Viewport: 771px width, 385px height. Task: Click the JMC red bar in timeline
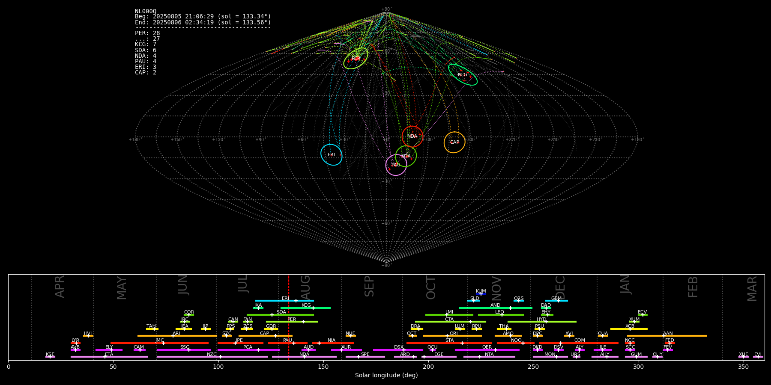[160, 343]
